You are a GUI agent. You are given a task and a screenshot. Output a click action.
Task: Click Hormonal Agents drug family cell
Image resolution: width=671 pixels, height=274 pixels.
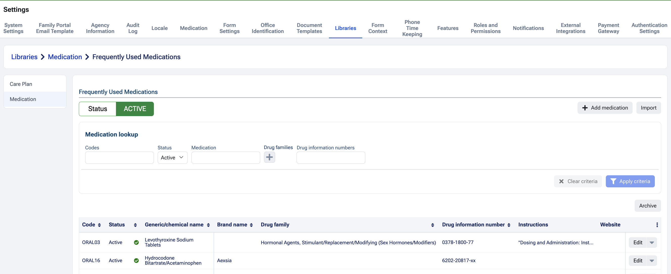(x=348, y=243)
